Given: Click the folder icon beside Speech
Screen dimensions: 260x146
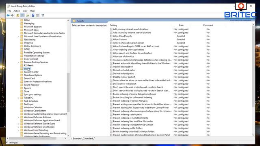Looking at the screenshot, I should pyautogui.click(x=22, y=88).
